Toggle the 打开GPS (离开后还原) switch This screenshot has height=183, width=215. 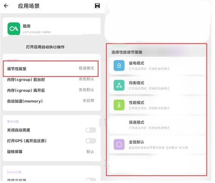(91, 141)
